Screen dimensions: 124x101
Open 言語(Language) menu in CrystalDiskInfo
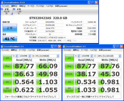pyautogui.click(x=61, y=6)
